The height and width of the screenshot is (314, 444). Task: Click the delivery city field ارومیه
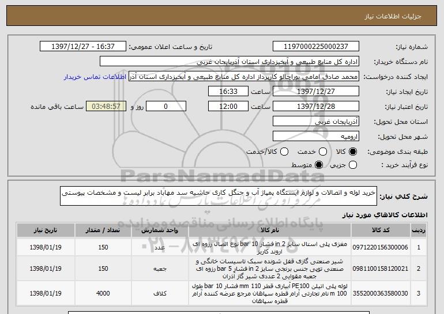point(316,137)
